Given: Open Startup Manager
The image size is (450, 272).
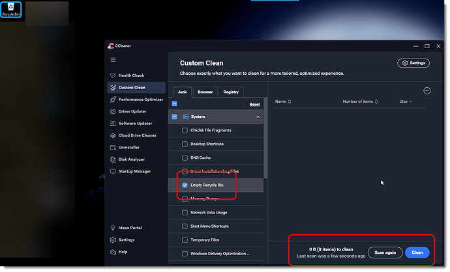Looking at the screenshot, I should [x=134, y=171].
